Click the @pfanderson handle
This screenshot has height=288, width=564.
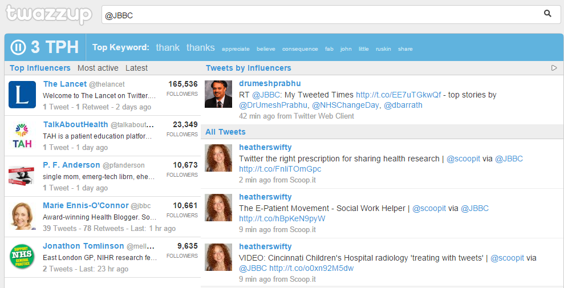tap(124, 165)
